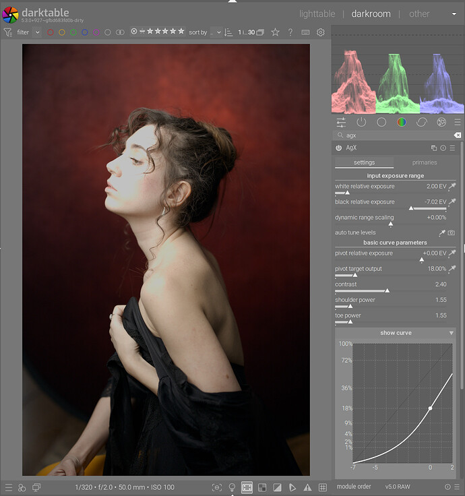Toggle the red color label filter
The width and height of the screenshot is (465, 496).
point(51,32)
